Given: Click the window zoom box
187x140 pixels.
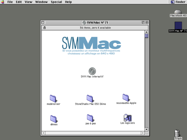Looking at the screenshot, I should point(143,22).
